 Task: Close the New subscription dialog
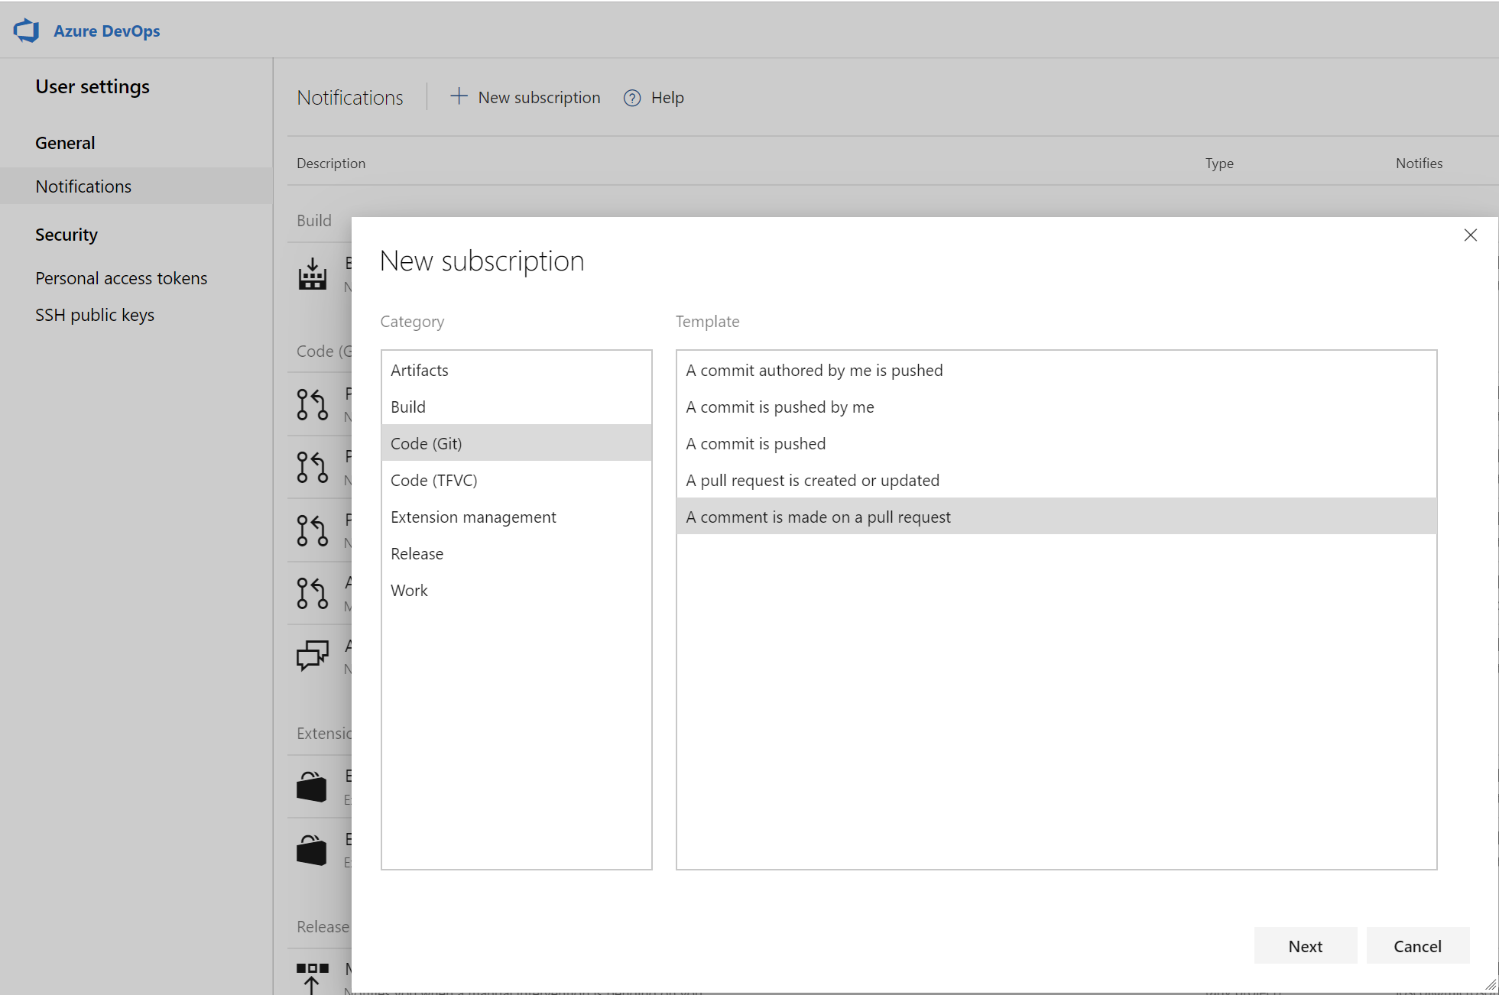1470,235
